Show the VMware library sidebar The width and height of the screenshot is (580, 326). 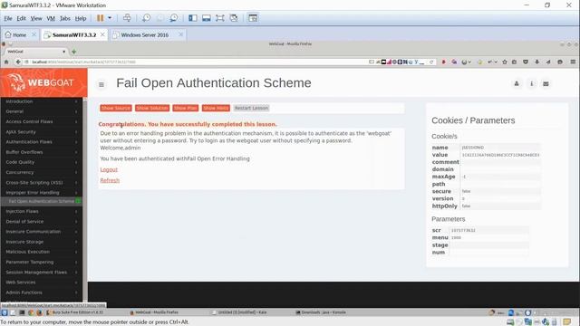192,18
